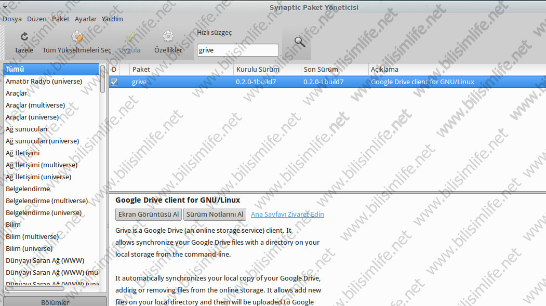
Task: Open the Ayarlar menu
Action: pos(85,19)
